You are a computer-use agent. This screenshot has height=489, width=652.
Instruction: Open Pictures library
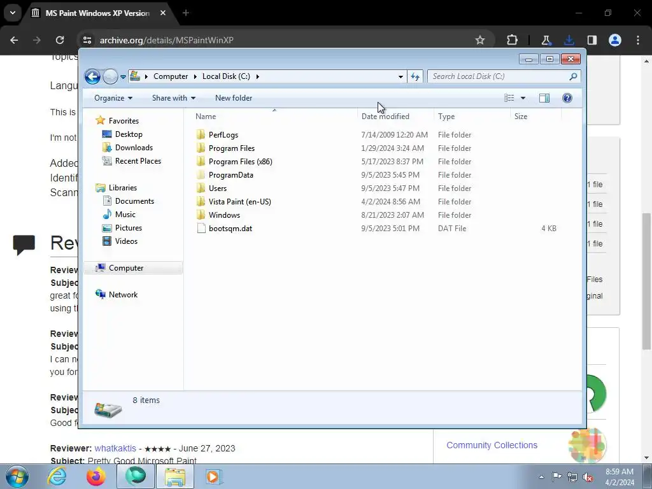click(129, 228)
